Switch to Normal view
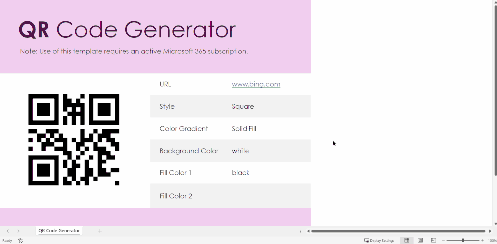 pos(407,241)
